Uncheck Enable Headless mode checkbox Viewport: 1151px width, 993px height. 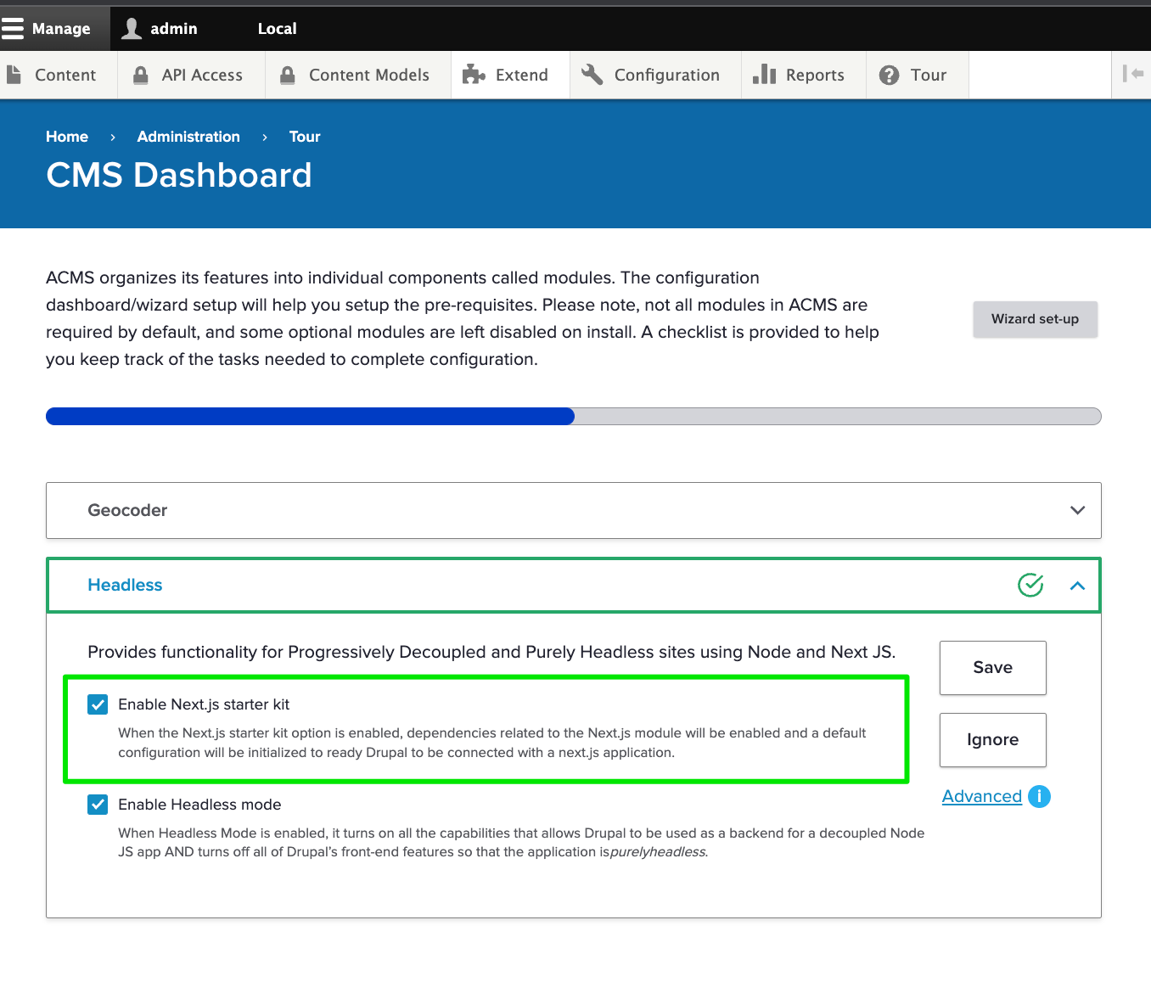(98, 805)
